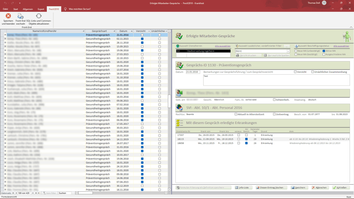Click Front-End wechseln ribbon icon
The width and height of the screenshot is (354, 199).
(21, 16)
